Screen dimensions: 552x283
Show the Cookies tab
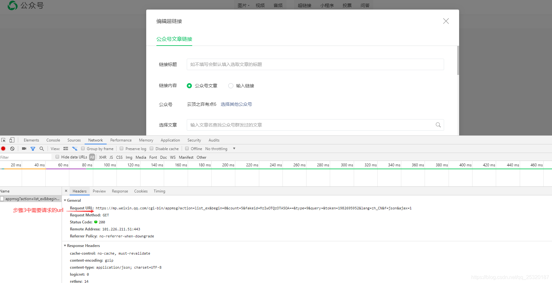[x=141, y=191]
